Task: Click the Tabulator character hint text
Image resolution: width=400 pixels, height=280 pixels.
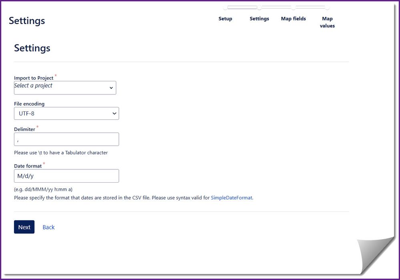Action: [61, 153]
